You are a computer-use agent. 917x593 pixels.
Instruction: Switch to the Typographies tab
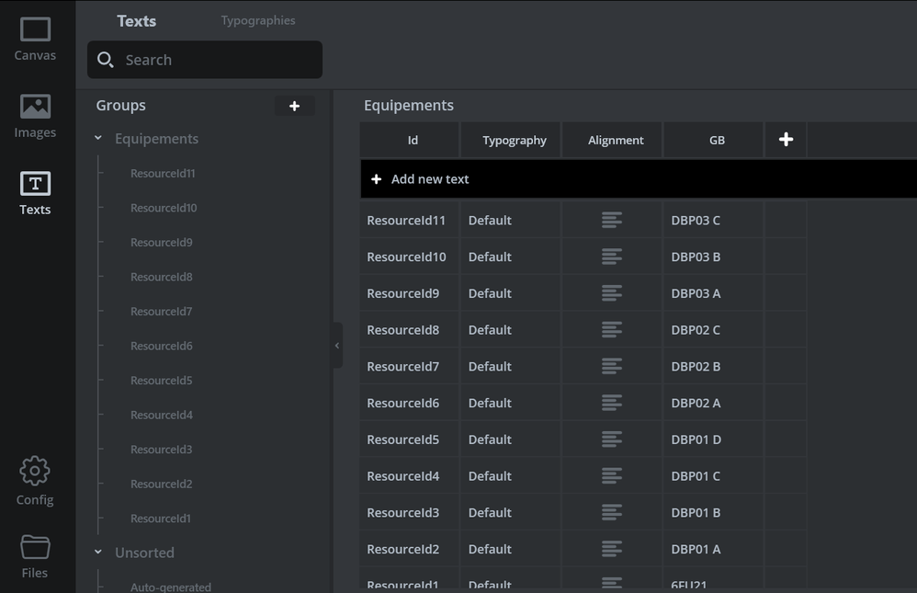pyautogui.click(x=258, y=20)
